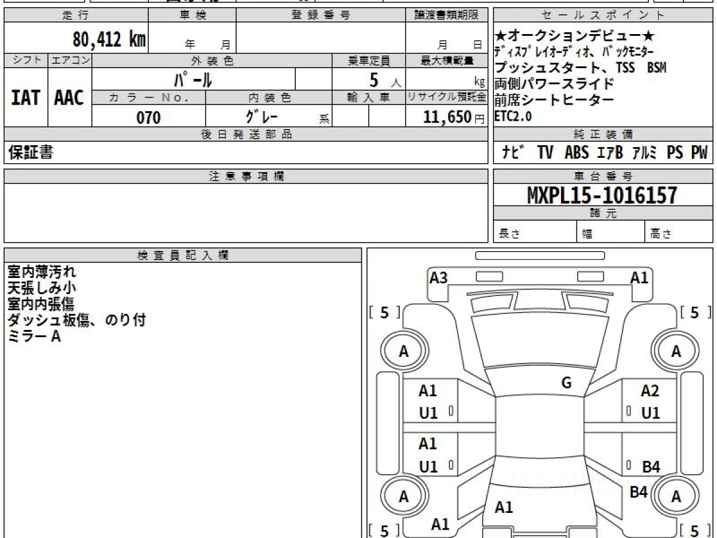Click the 最大積載量 header
Viewport: 717px width, 538px height.
(x=446, y=60)
